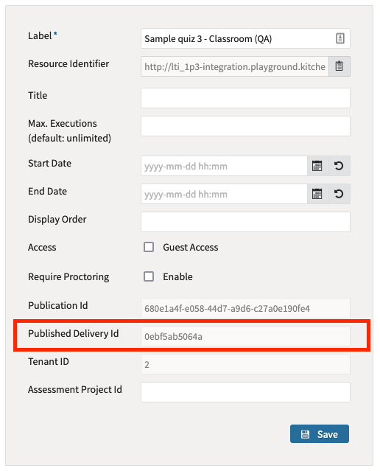Select the Resource Identifier URL field

235,66
